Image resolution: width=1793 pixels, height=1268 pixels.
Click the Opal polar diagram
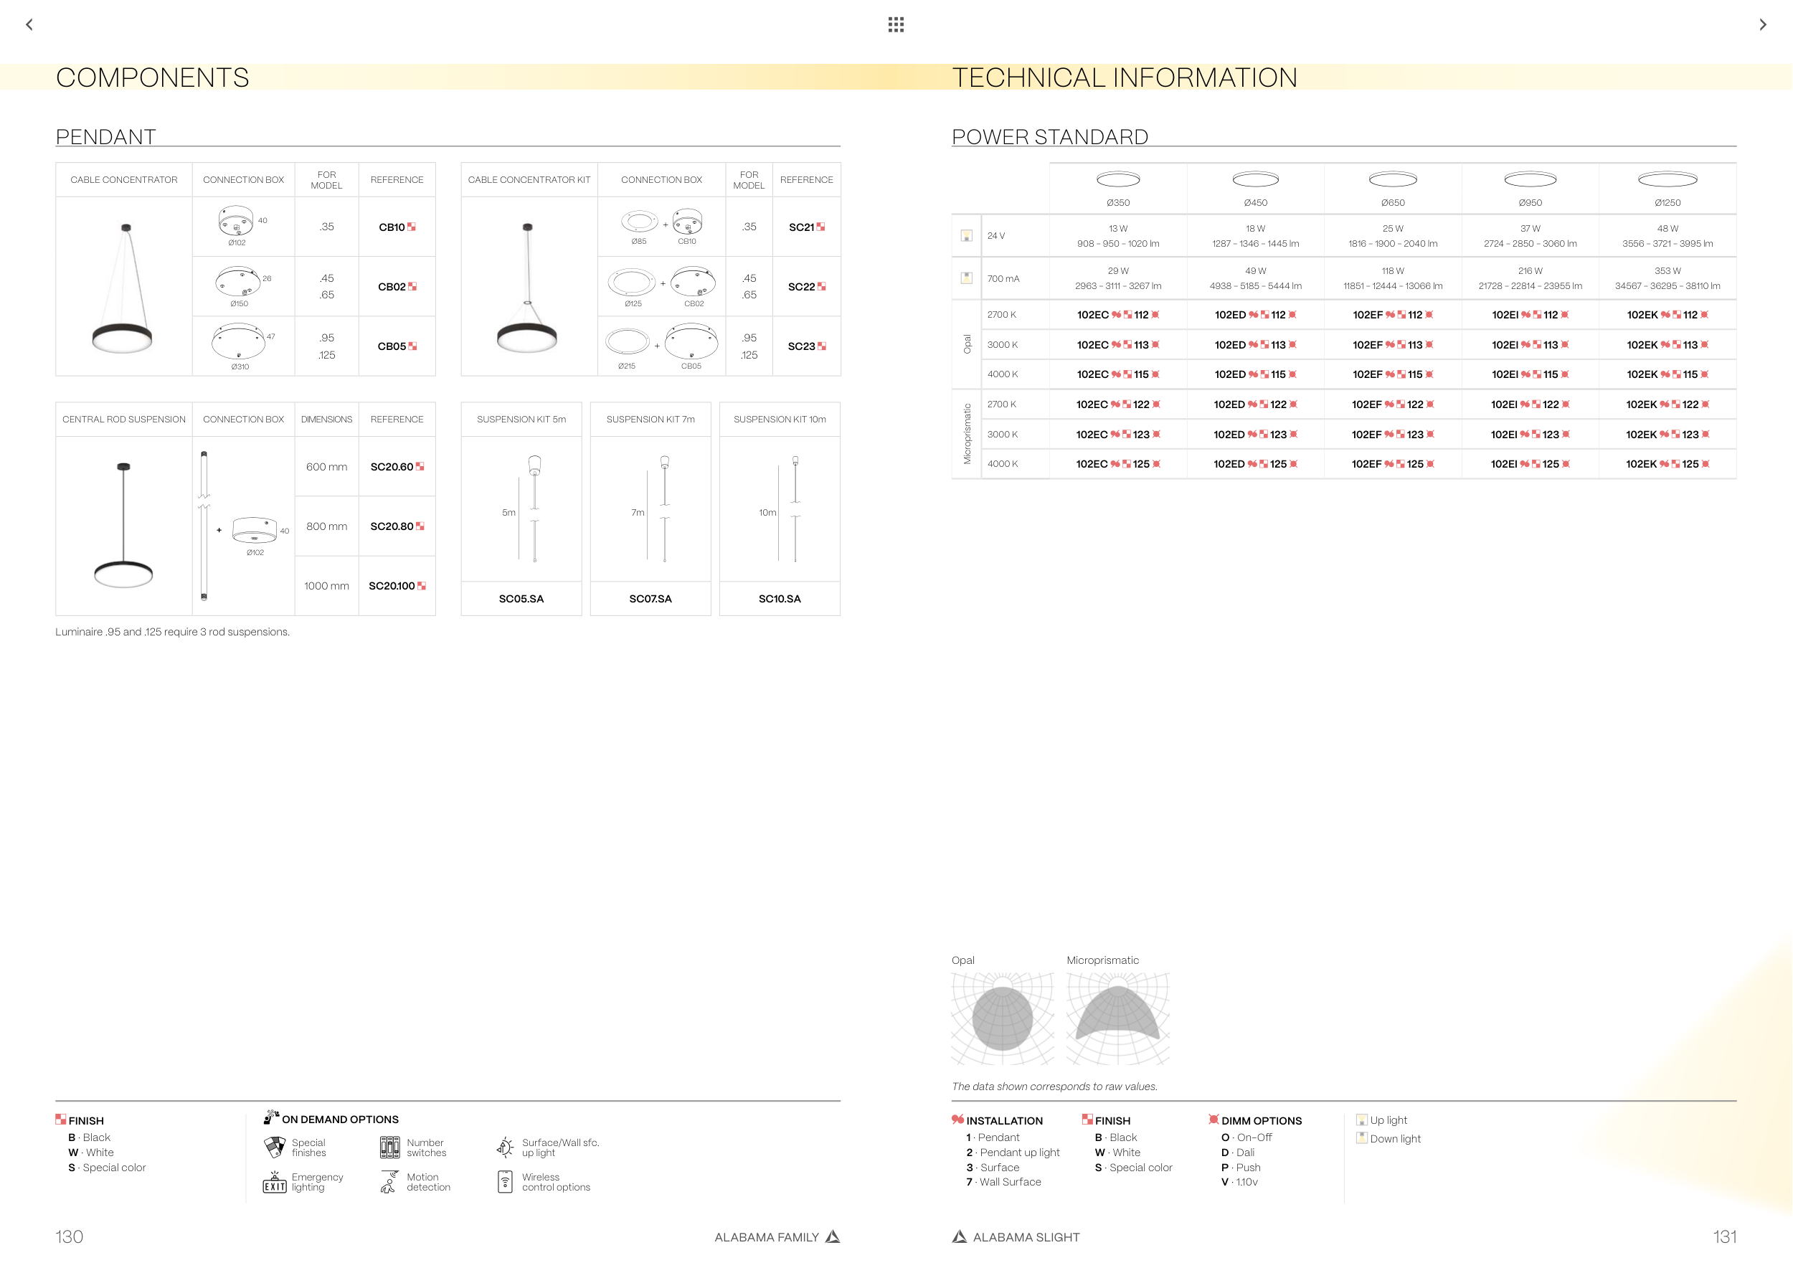1003,1018
